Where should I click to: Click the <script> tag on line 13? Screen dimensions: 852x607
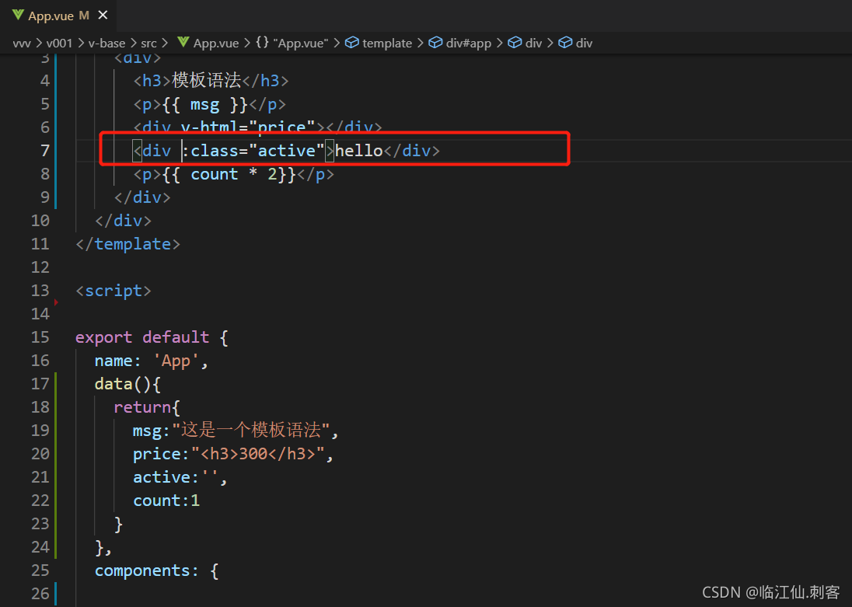113,291
